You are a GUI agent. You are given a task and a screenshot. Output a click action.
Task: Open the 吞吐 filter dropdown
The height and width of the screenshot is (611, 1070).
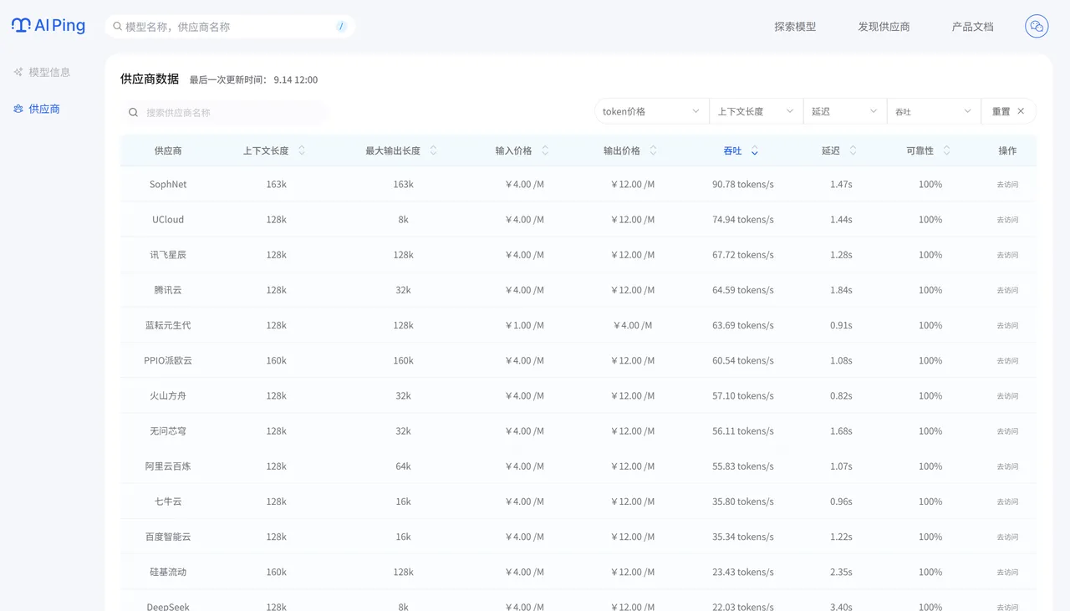point(933,111)
